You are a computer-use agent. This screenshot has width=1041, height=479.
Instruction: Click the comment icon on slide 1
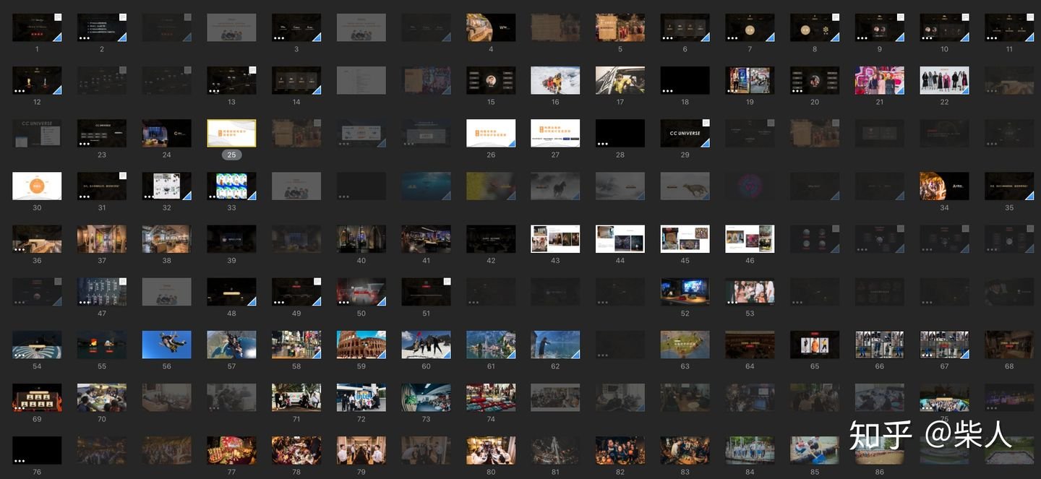tap(58, 17)
